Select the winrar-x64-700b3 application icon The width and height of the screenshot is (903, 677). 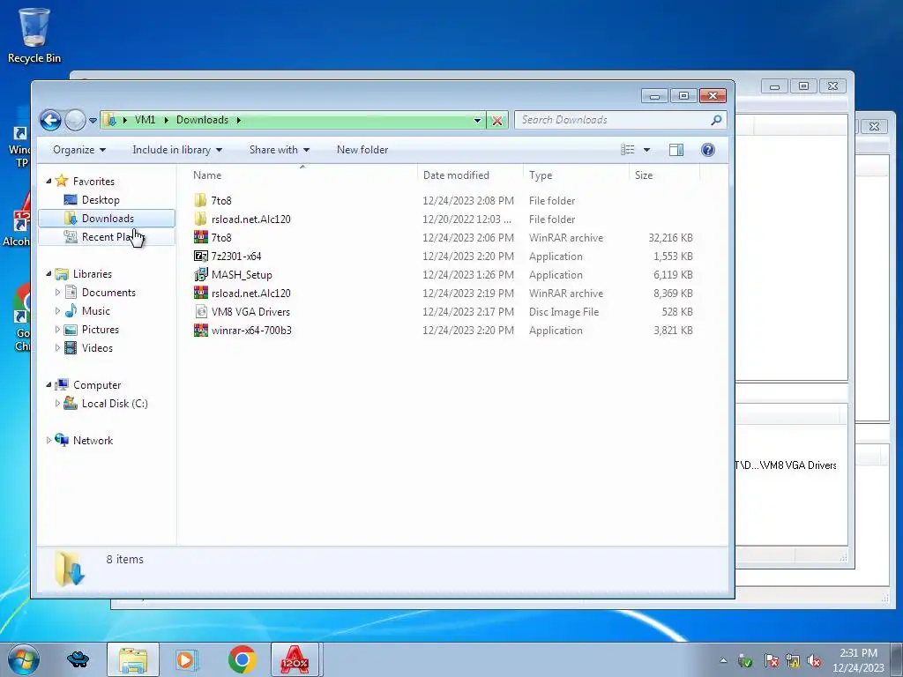tap(200, 330)
